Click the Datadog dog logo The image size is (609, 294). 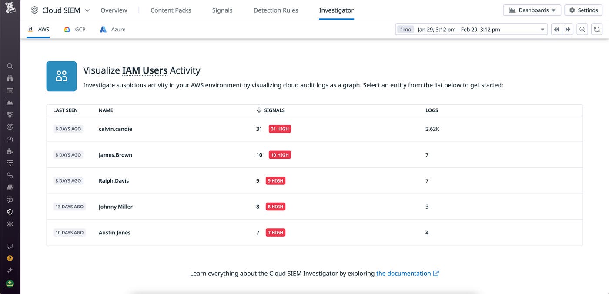(10, 8)
